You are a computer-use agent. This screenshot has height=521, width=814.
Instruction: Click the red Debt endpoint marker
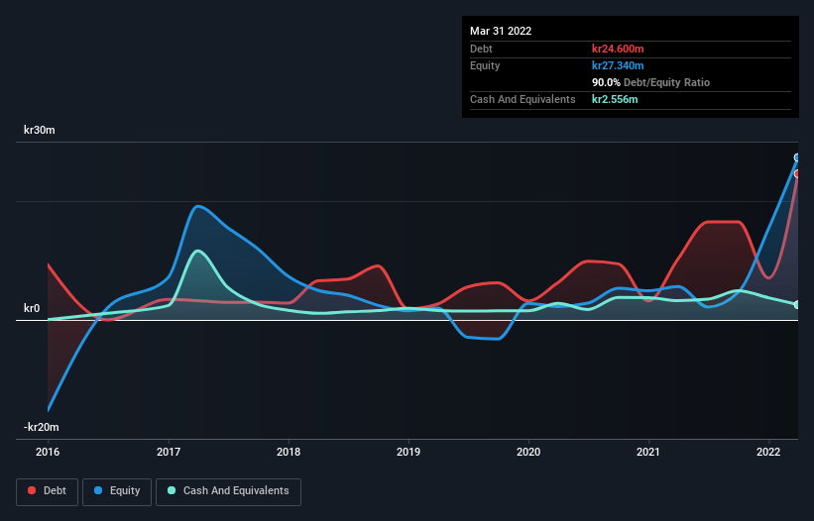tap(797, 173)
